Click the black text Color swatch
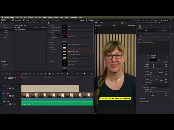Viewport: 174px width, 130px height. [x=153, y=60]
